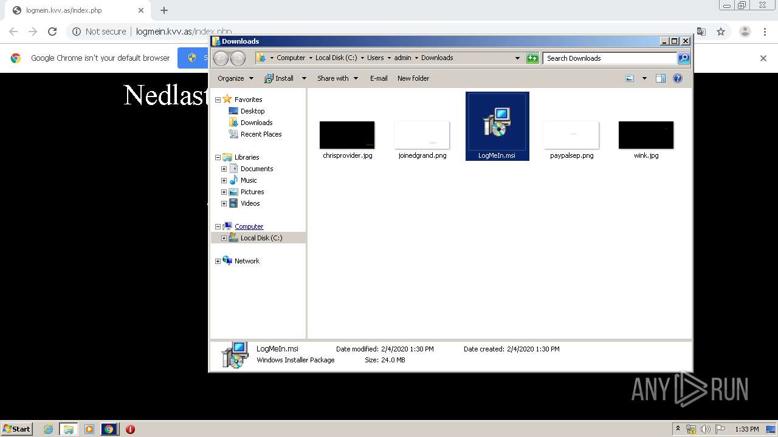Select the Videos library

click(x=250, y=203)
